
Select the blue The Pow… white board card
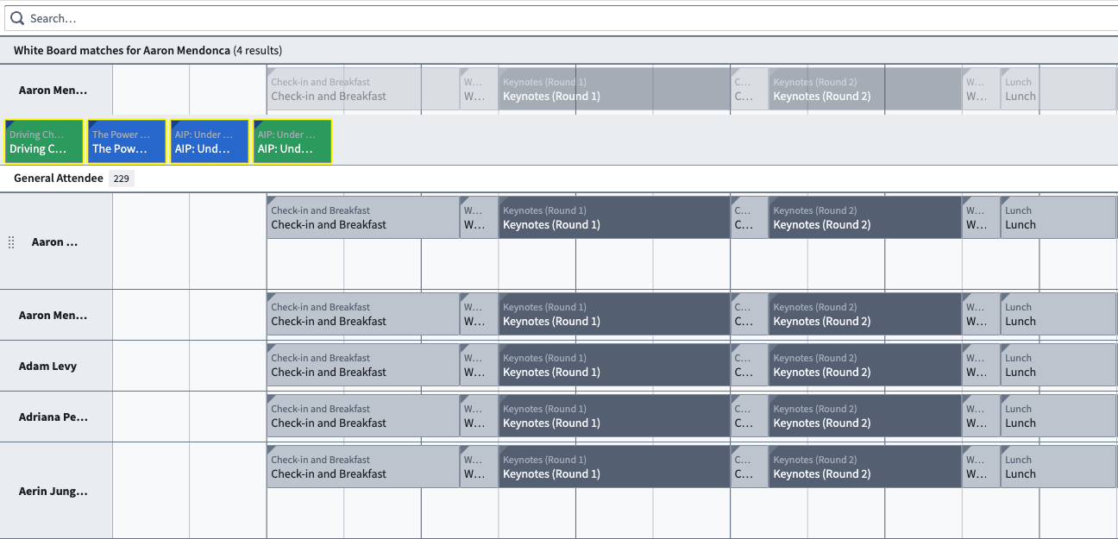click(127, 141)
